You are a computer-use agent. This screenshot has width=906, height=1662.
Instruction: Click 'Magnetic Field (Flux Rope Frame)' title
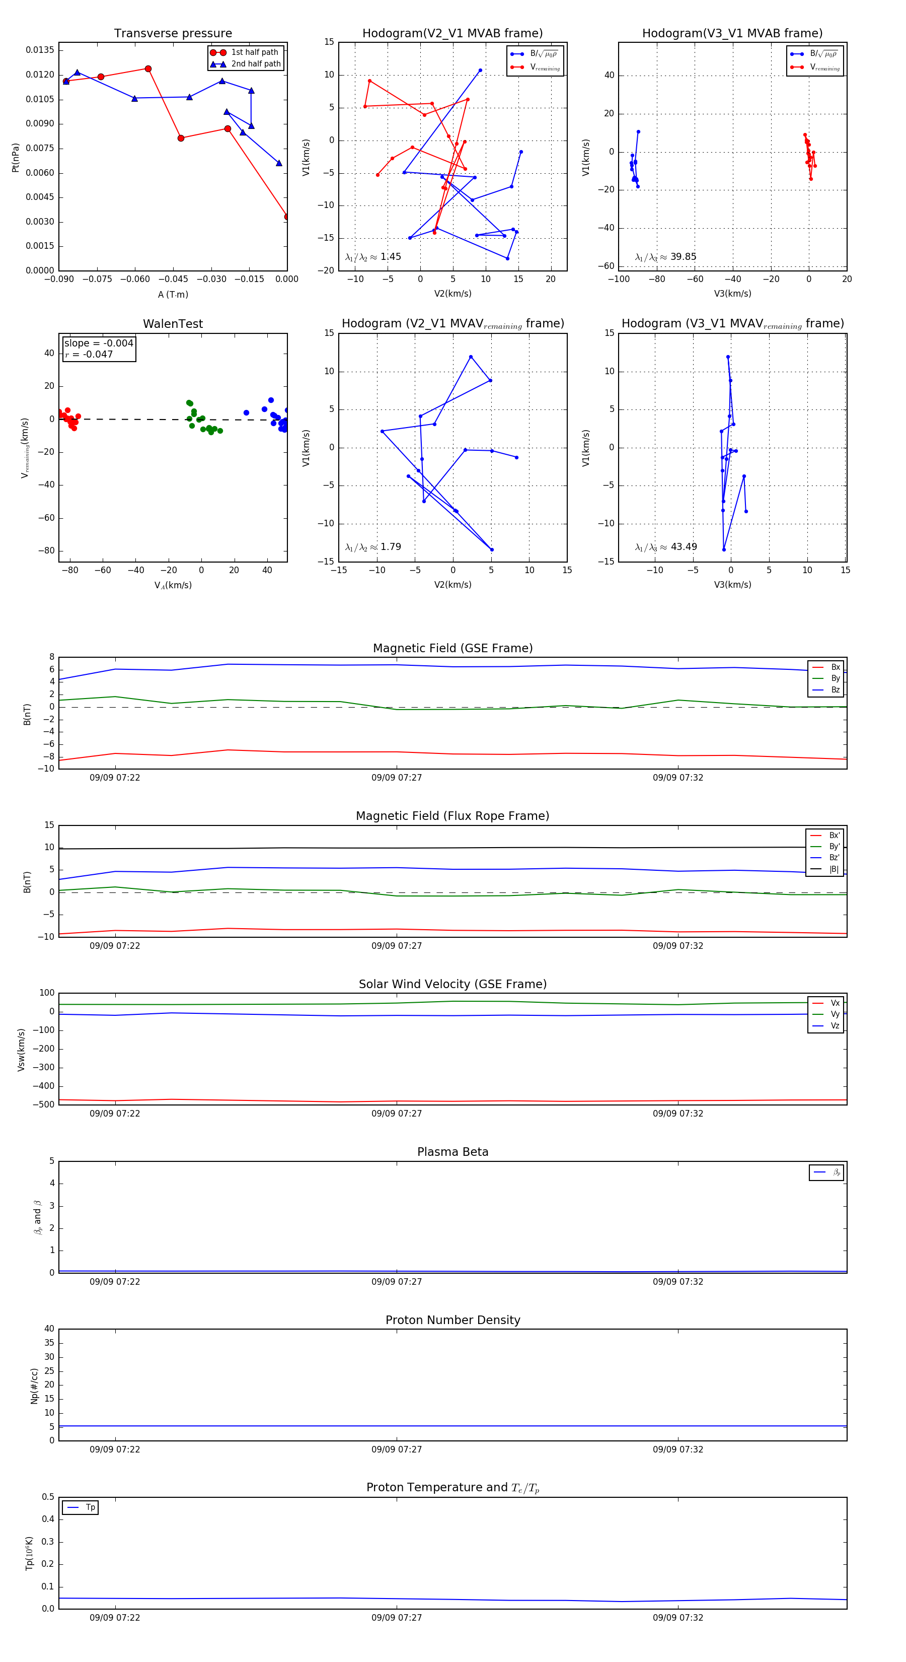tap(452, 816)
